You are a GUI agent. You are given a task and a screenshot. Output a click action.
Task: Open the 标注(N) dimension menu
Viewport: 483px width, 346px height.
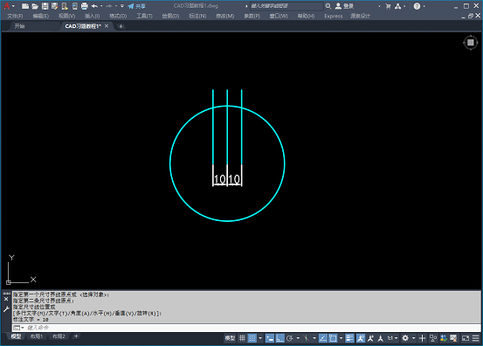(197, 16)
